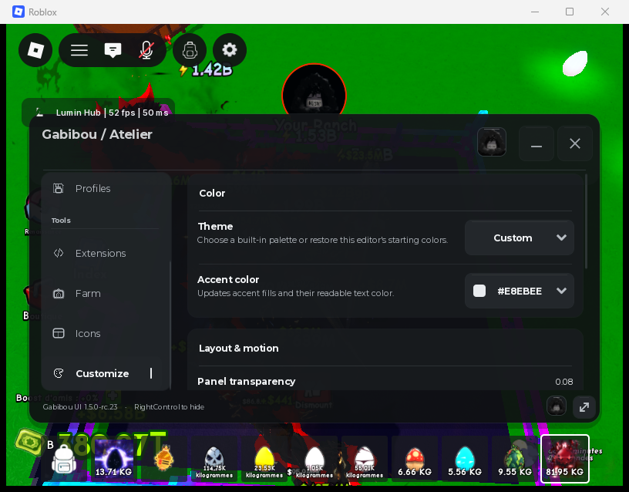Open the Farm sidebar item
The height and width of the screenshot is (492, 629).
(x=106, y=293)
